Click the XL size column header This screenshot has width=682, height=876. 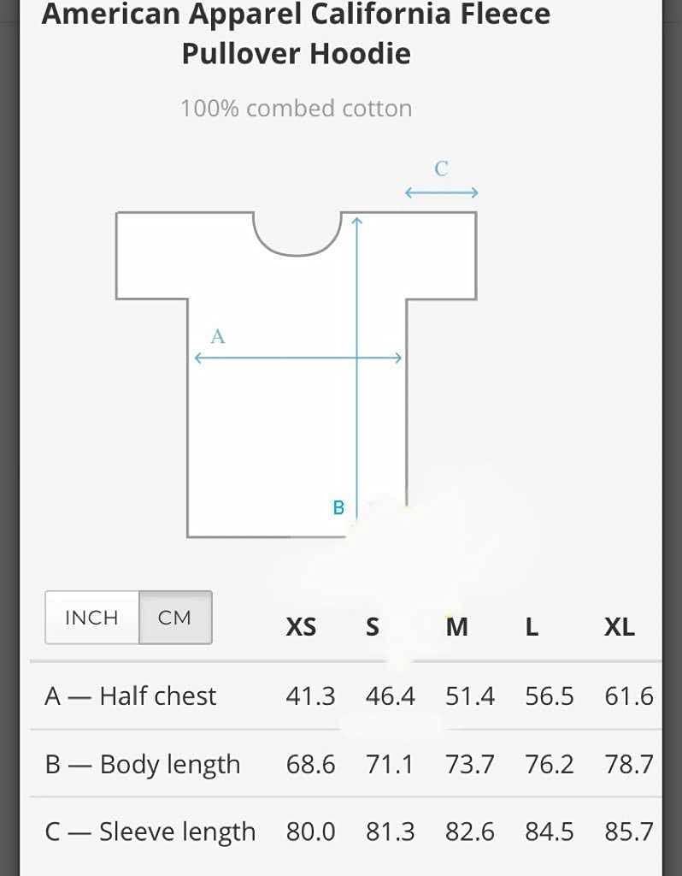point(620,627)
